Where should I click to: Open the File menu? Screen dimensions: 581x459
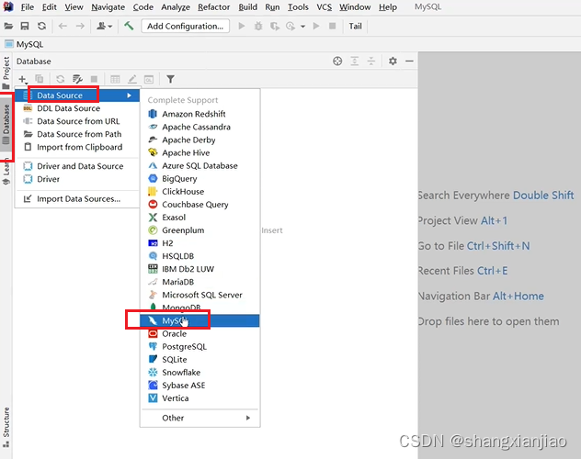27,7
